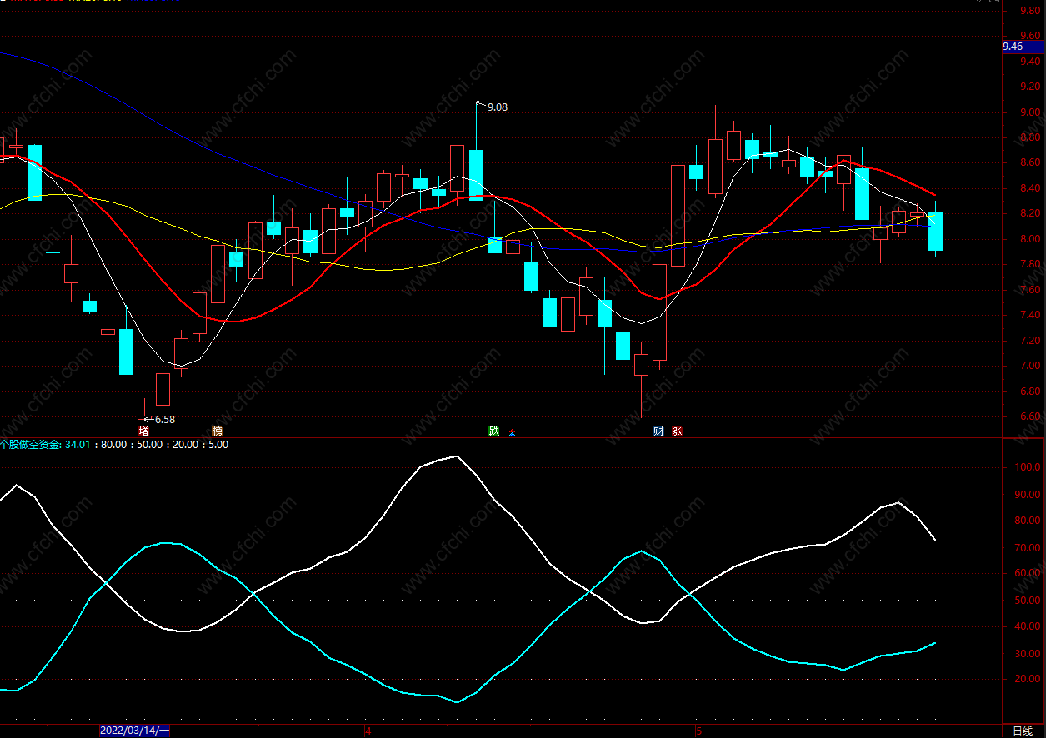Viewport: 1046px width, 738px height.
Task: Click the 个股做空资金 indicator name
Action: coord(31,445)
